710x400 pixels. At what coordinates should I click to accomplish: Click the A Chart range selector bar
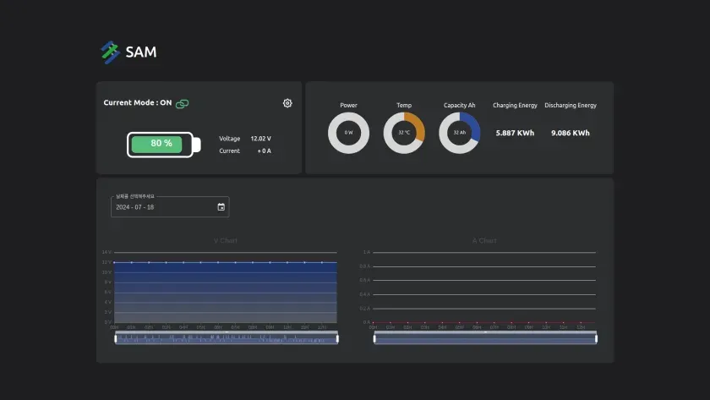coord(485,338)
